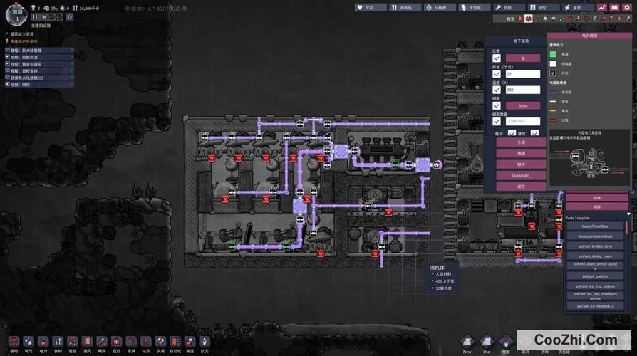Open the Rocketry (航天) build category
This screenshot has height=356, width=637.
coord(204,342)
